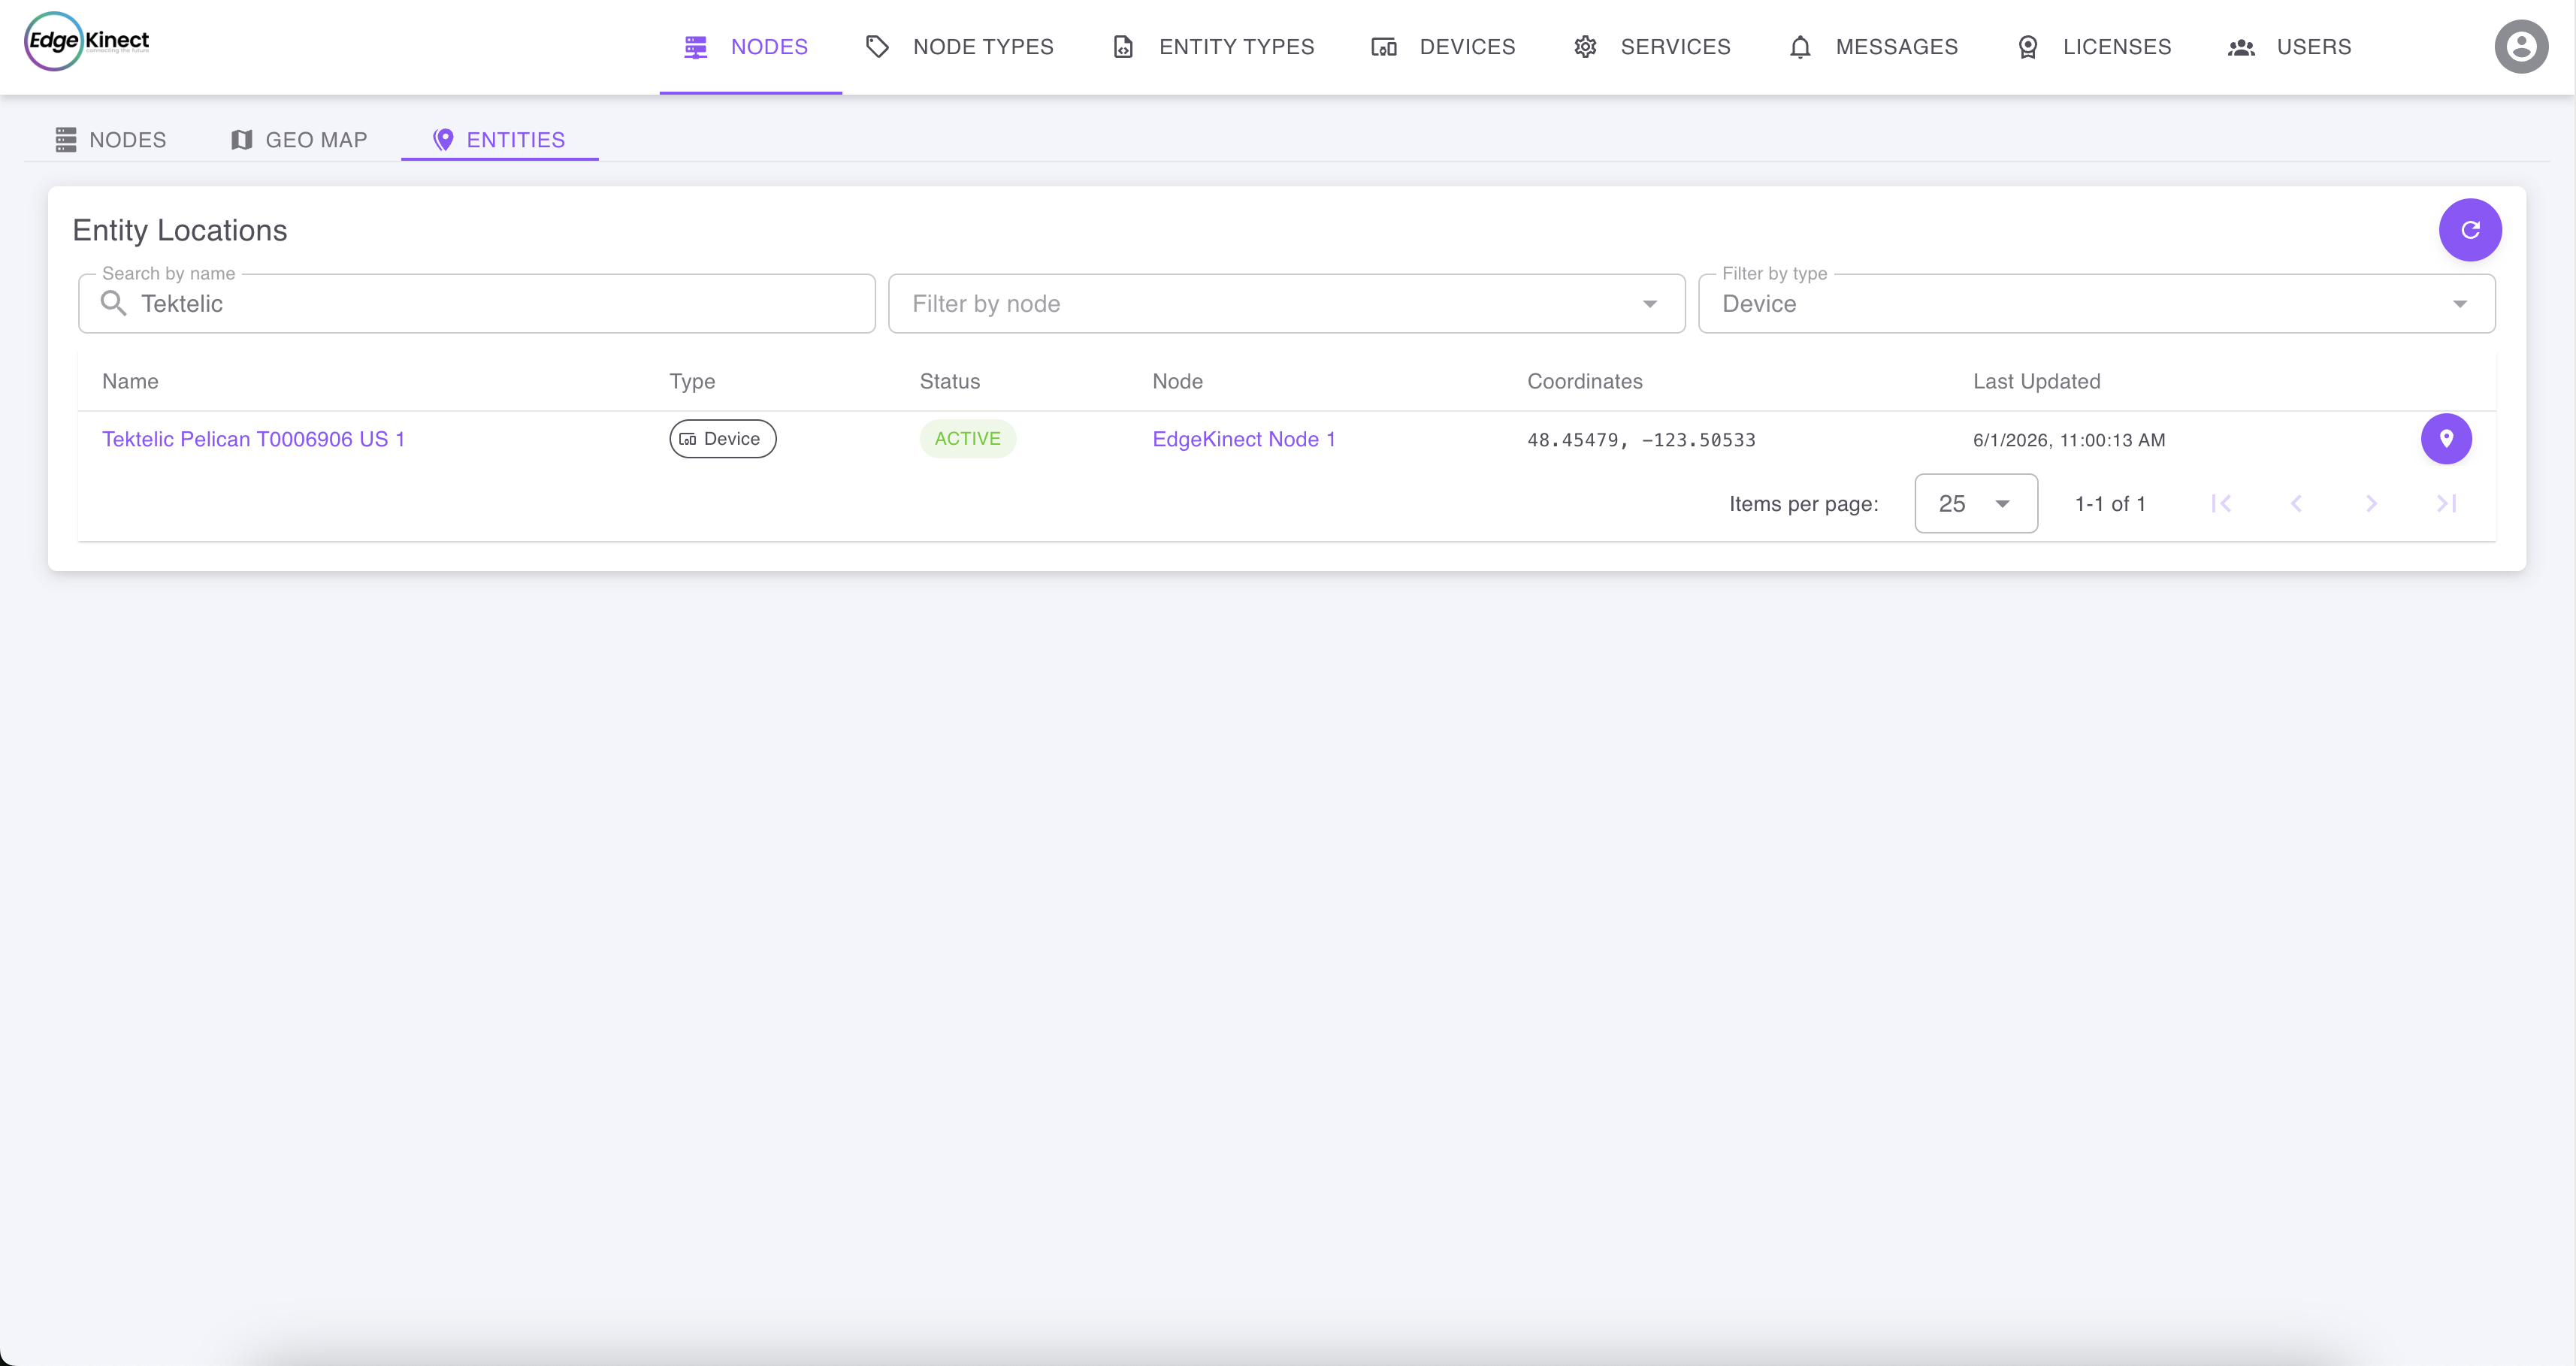Open the Licenses tab
Viewport: 2576px width, 1366px height.
pos(2095,47)
